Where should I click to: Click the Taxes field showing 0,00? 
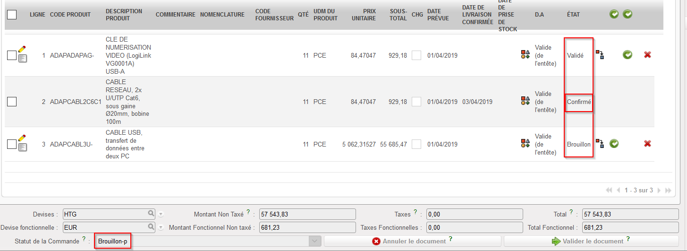[475, 214]
